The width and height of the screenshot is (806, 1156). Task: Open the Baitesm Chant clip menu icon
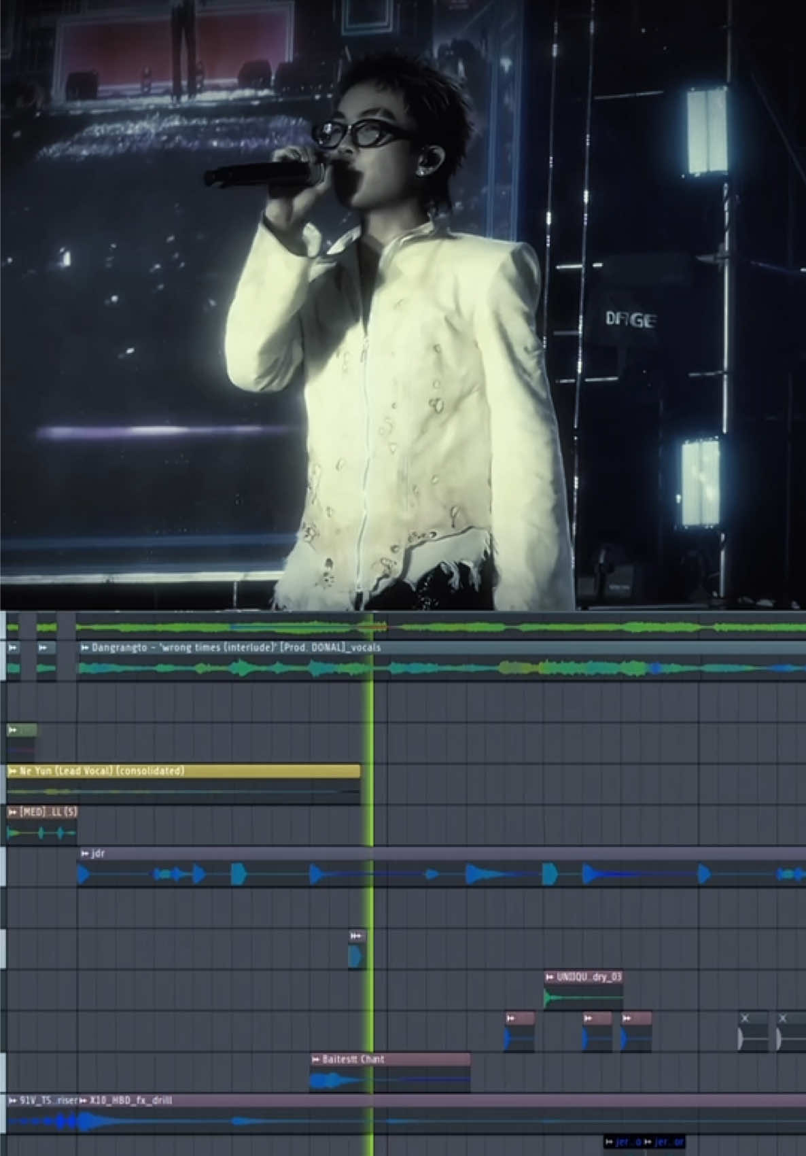315,1059
